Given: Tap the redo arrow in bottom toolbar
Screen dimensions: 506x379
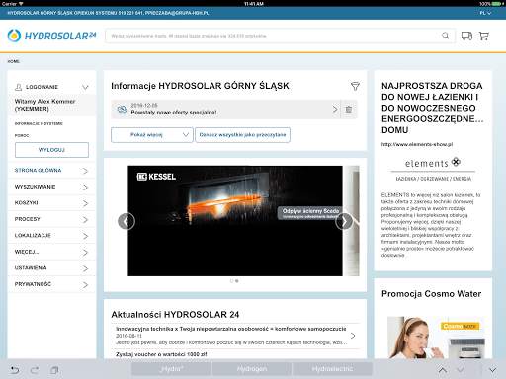Looking at the screenshot, I should tap(35, 370).
